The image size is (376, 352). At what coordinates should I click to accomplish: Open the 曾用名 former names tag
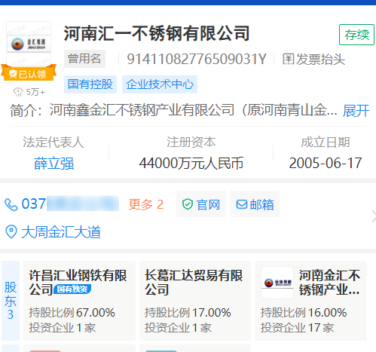[x=84, y=59]
